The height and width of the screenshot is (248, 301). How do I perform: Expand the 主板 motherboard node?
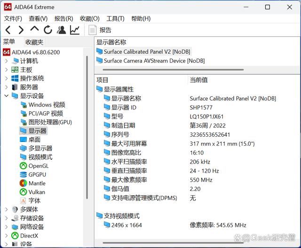6,70
